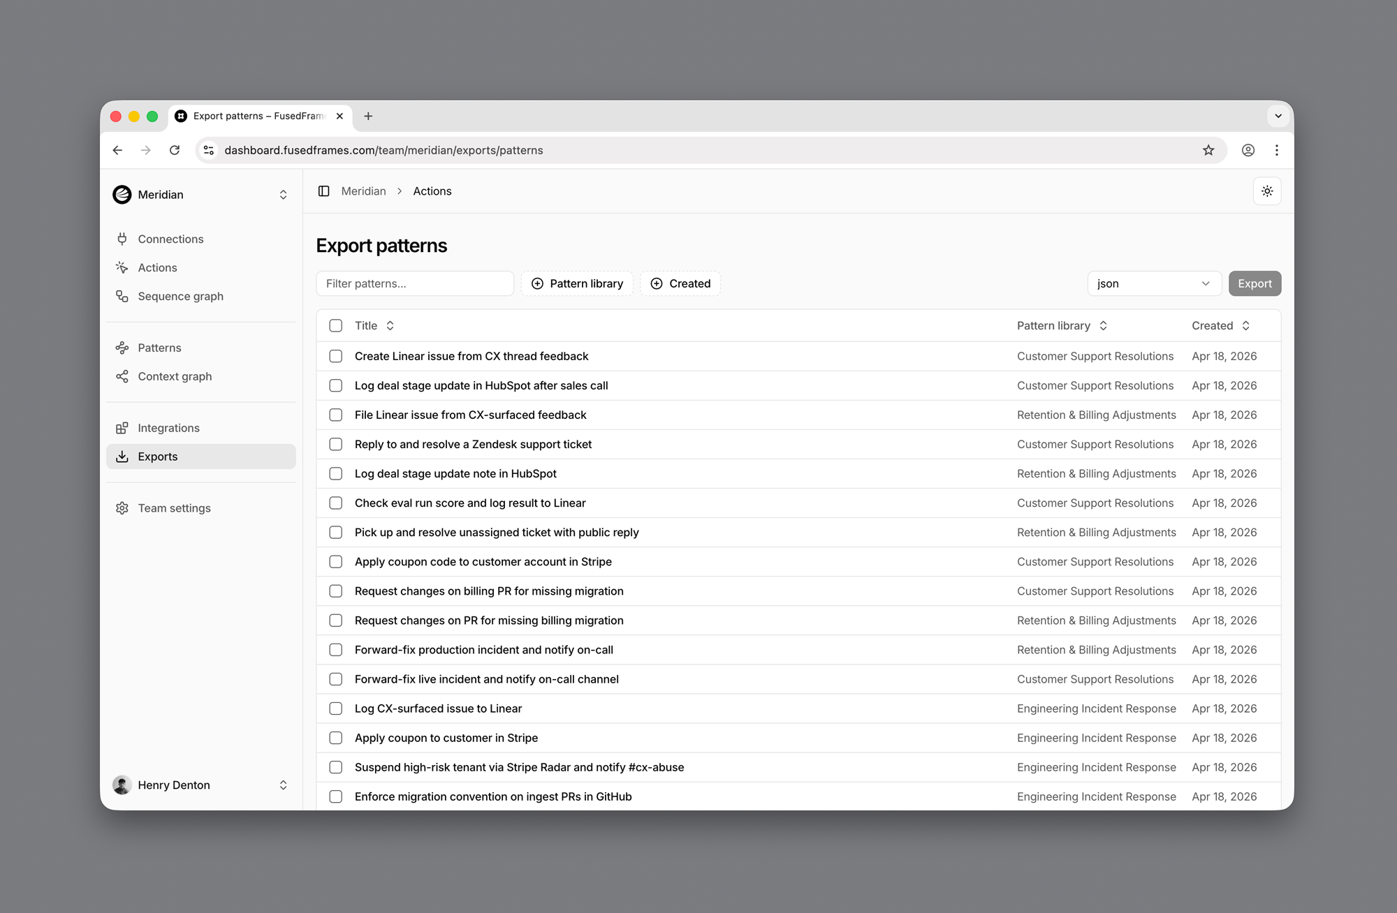The image size is (1397, 913).
Task: Open the Actions sidebar item
Action: coord(157,267)
